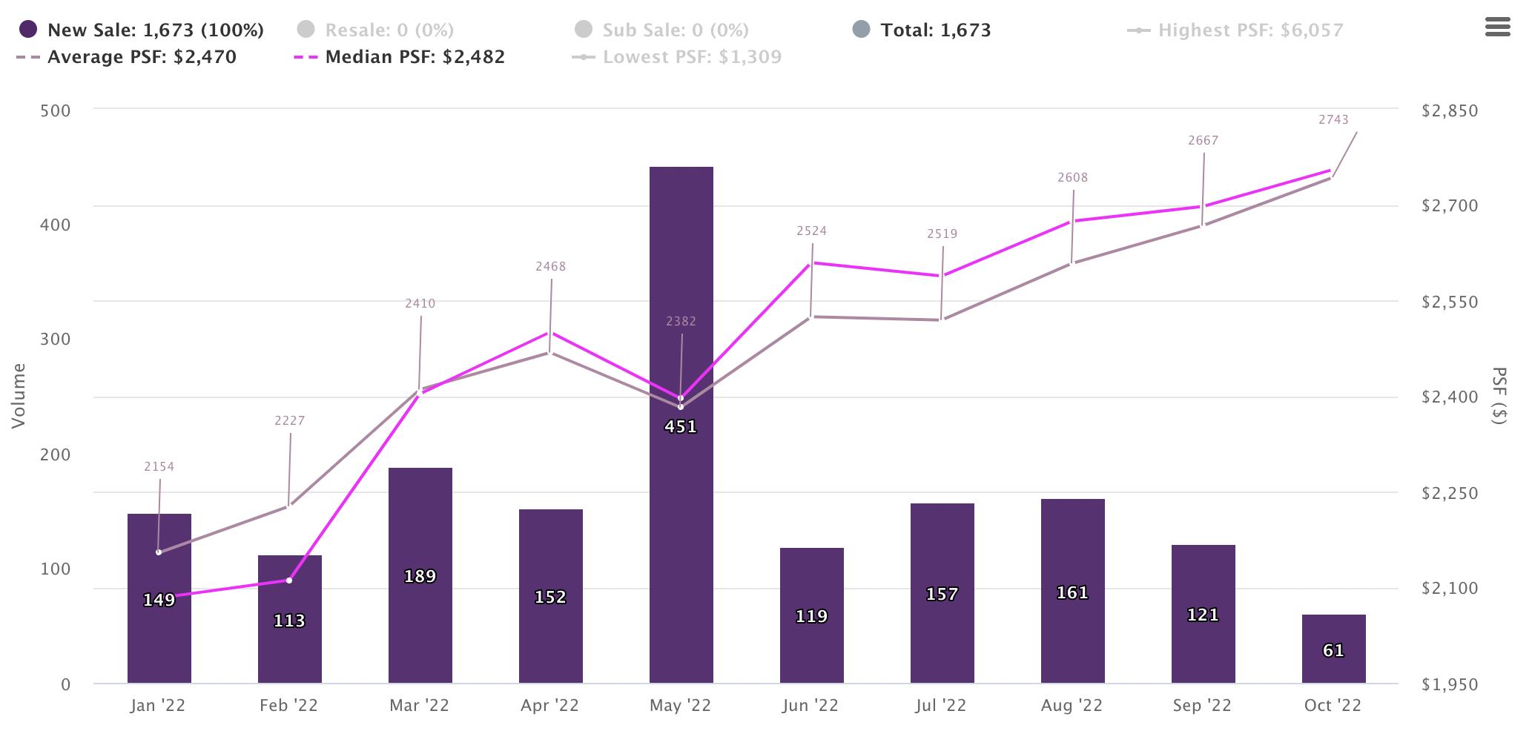This screenshot has height=731, width=1532.
Task: Hide the Median PSF line series
Action: coord(415,57)
